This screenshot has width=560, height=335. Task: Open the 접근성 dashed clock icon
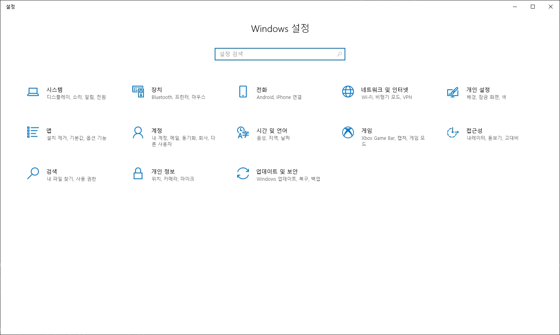[453, 132]
